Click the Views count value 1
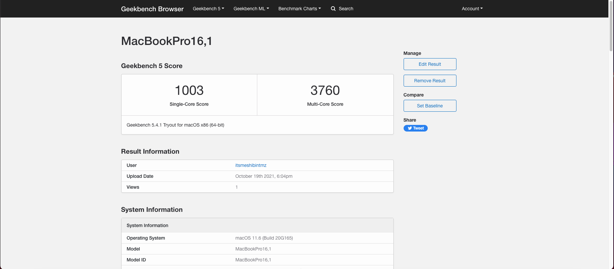This screenshot has height=269, width=614. (236, 187)
